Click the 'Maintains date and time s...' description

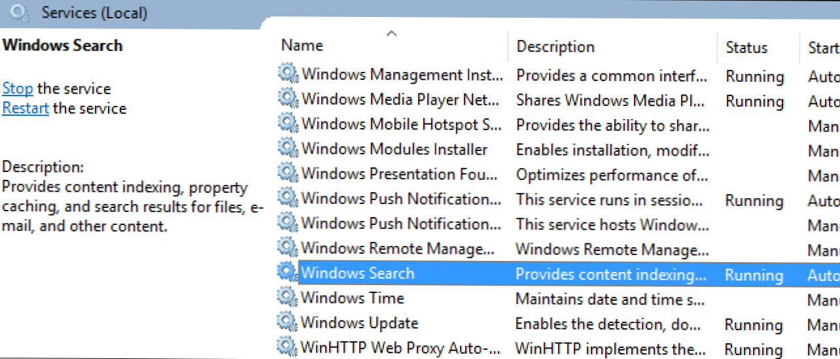(x=610, y=299)
